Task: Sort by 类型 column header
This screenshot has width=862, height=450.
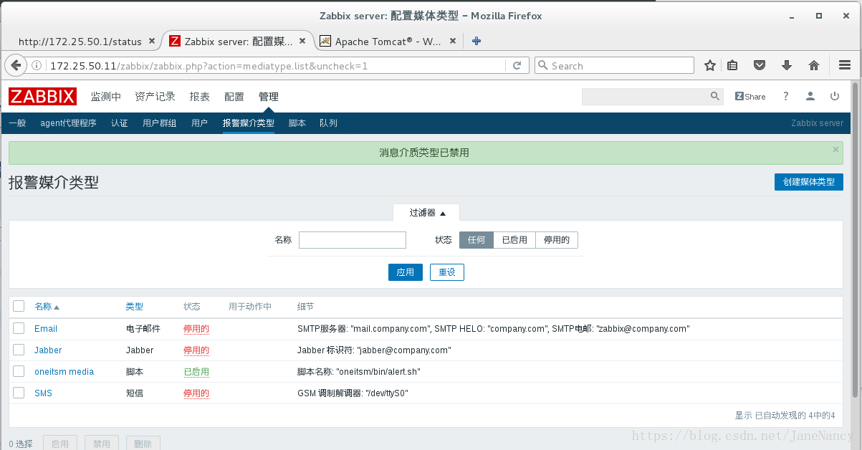Action: pyautogui.click(x=134, y=307)
